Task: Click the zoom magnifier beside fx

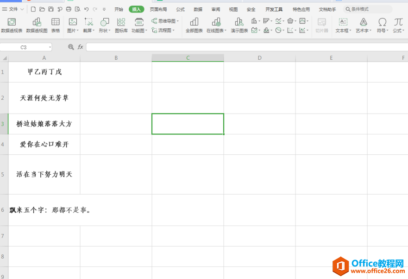Action: (71, 47)
